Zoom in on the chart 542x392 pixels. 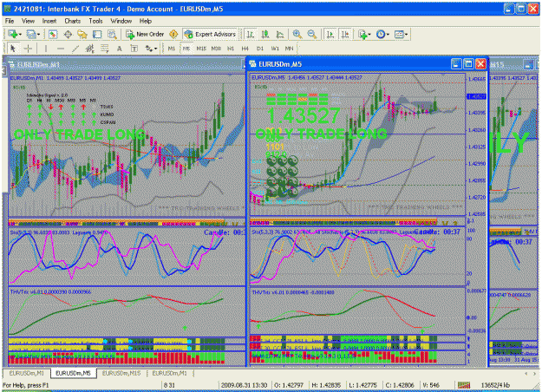point(297,34)
